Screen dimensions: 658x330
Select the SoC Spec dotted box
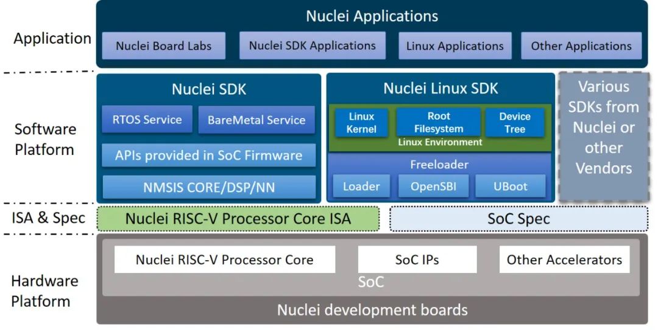coord(518,219)
